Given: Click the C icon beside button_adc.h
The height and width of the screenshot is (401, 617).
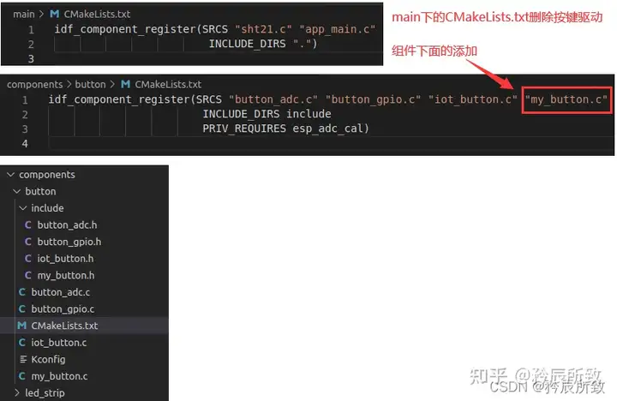Looking at the screenshot, I should pos(28,224).
